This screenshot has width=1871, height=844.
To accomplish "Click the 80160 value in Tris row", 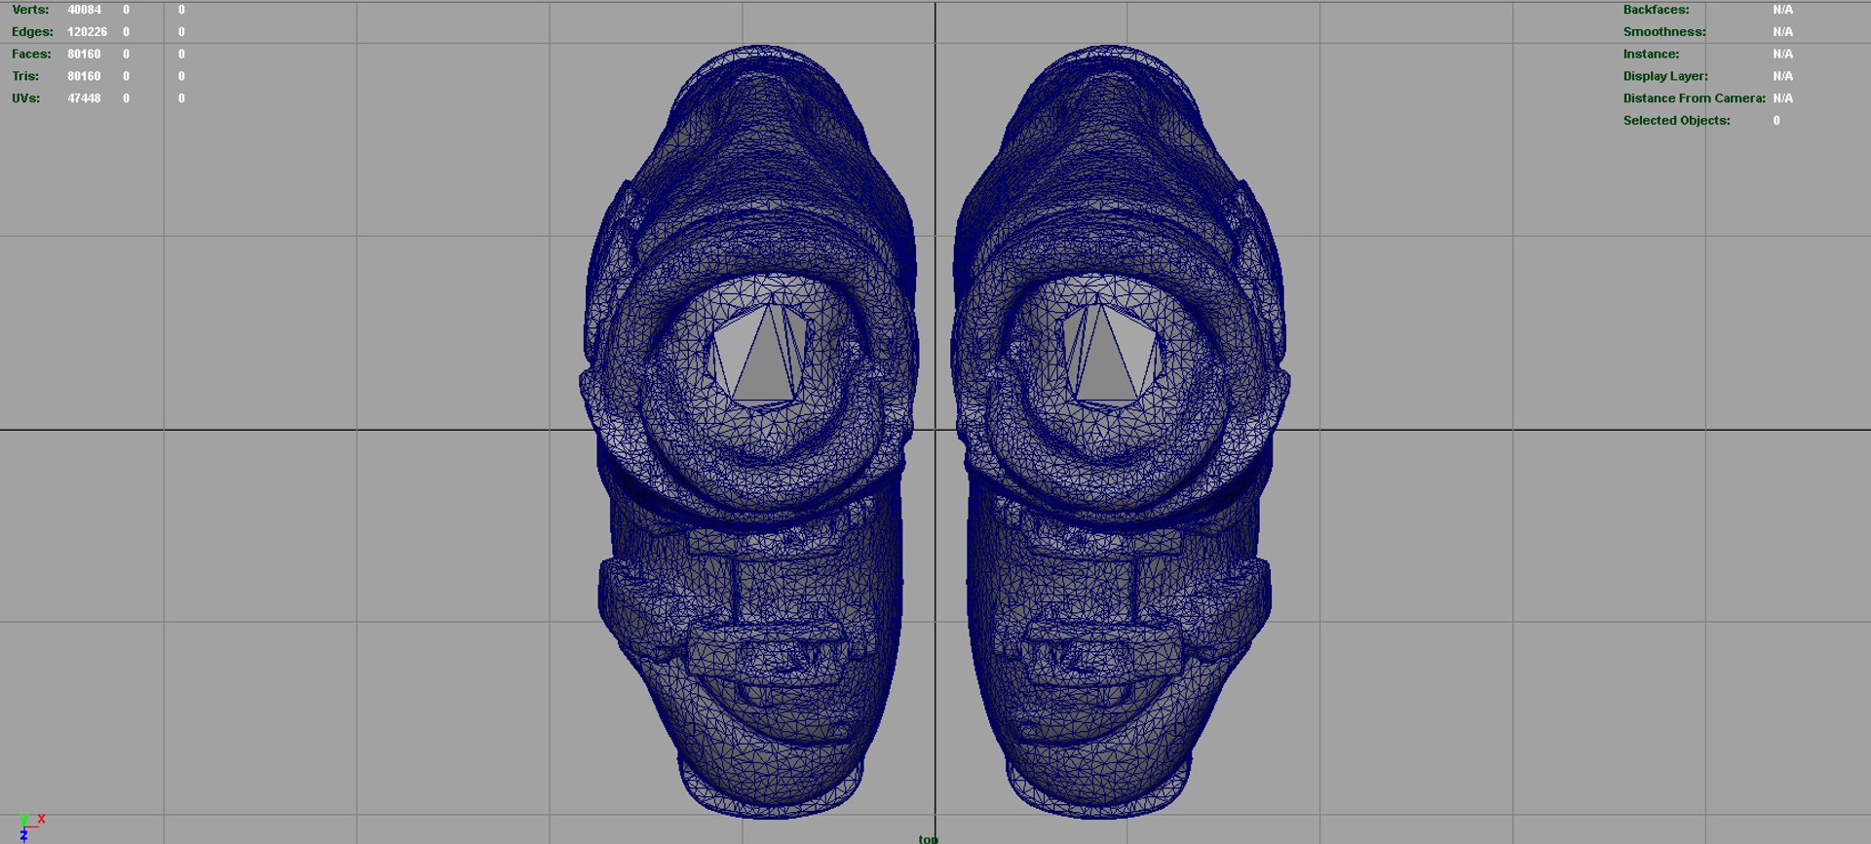I will click(84, 76).
